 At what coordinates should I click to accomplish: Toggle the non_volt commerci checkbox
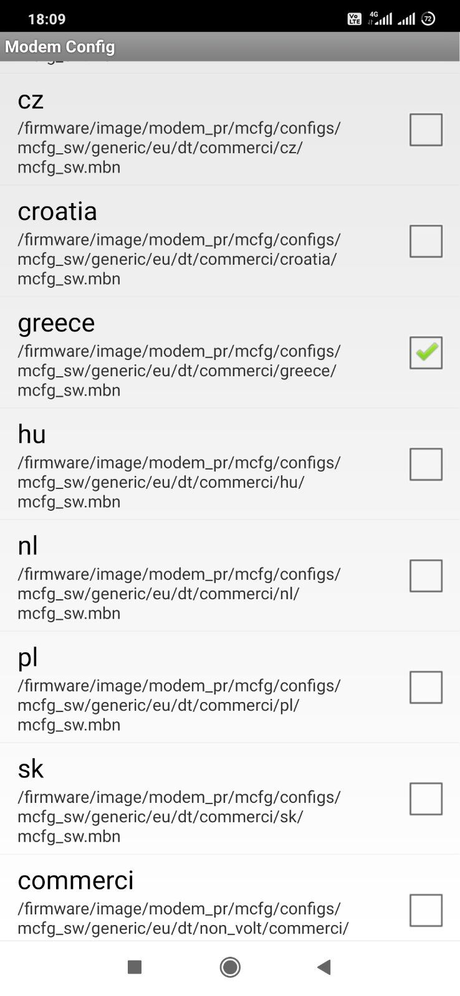coord(426,910)
